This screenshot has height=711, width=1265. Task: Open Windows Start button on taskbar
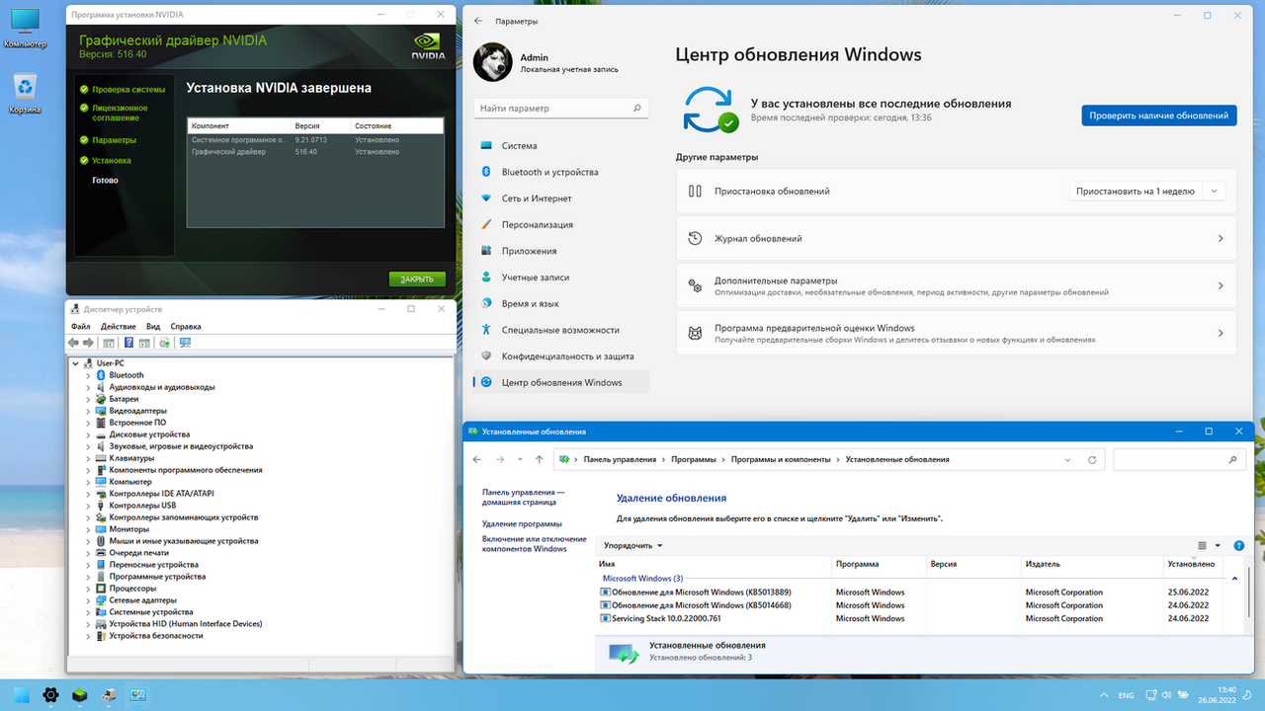pos(21,695)
